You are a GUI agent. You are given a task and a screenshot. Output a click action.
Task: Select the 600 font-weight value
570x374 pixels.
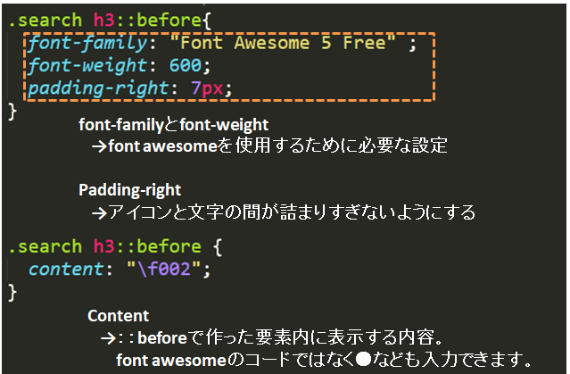tap(185, 65)
